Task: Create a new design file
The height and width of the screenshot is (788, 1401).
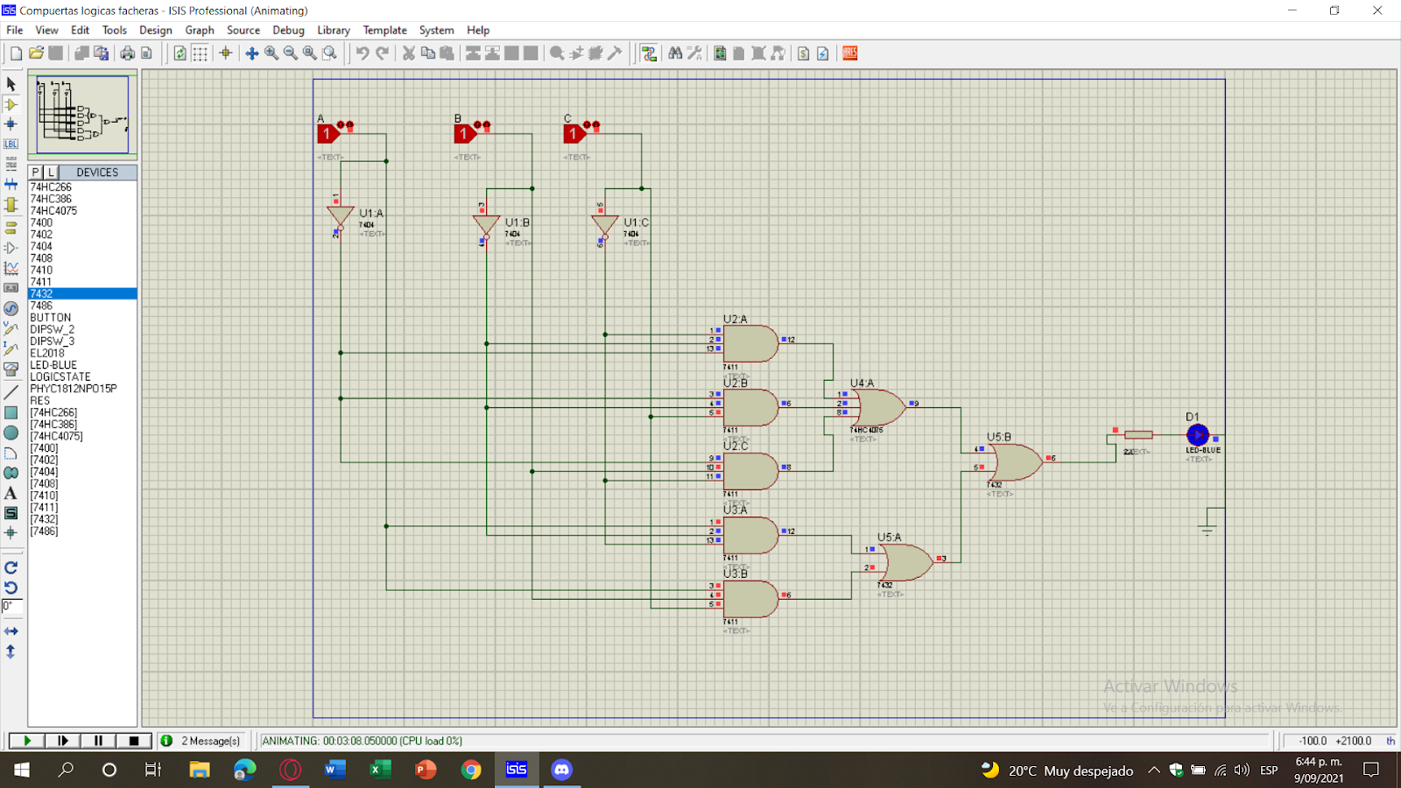Action: pos(17,53)
